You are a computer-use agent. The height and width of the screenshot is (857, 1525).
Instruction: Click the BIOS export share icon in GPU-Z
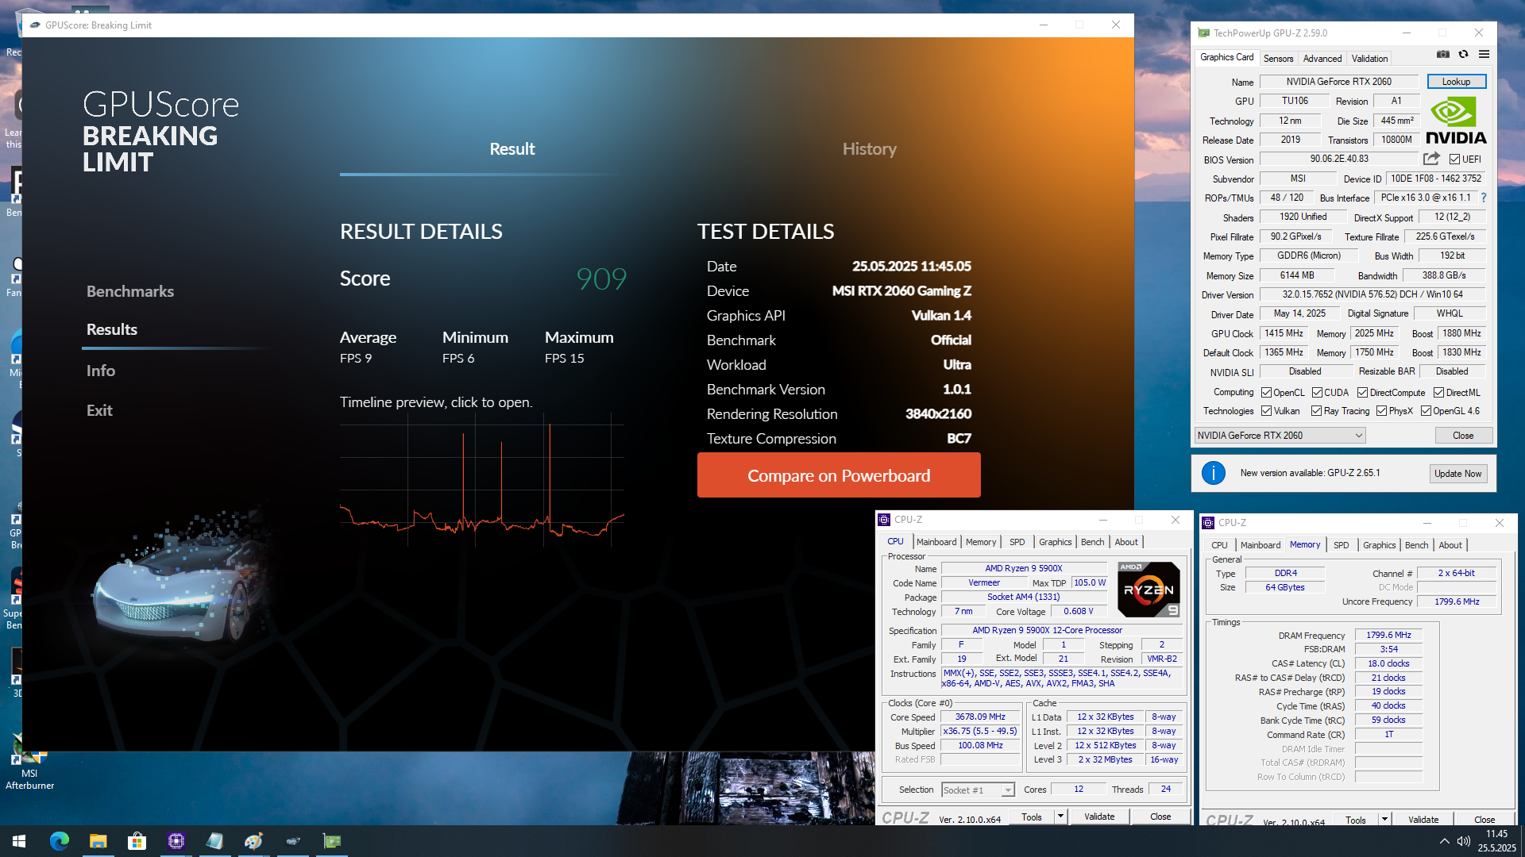coord(1431,159)
